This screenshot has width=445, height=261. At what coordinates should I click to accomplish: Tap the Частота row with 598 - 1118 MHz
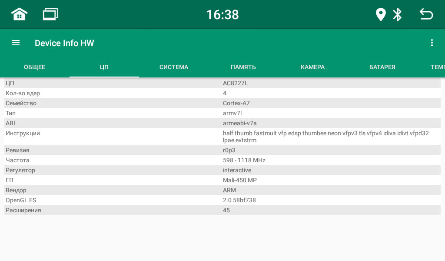222,160
